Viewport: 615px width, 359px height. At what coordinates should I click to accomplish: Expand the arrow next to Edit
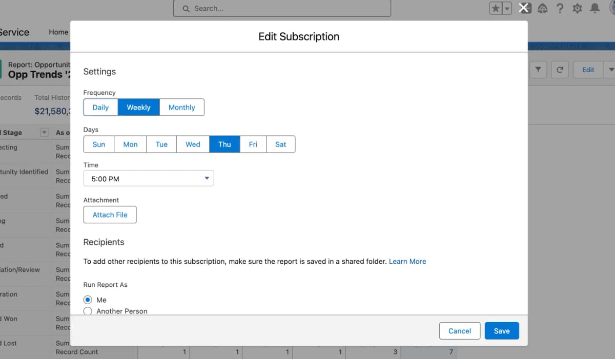[610, 70]
